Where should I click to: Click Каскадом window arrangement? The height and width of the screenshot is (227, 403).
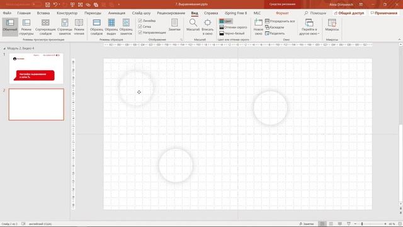(275, 27)
